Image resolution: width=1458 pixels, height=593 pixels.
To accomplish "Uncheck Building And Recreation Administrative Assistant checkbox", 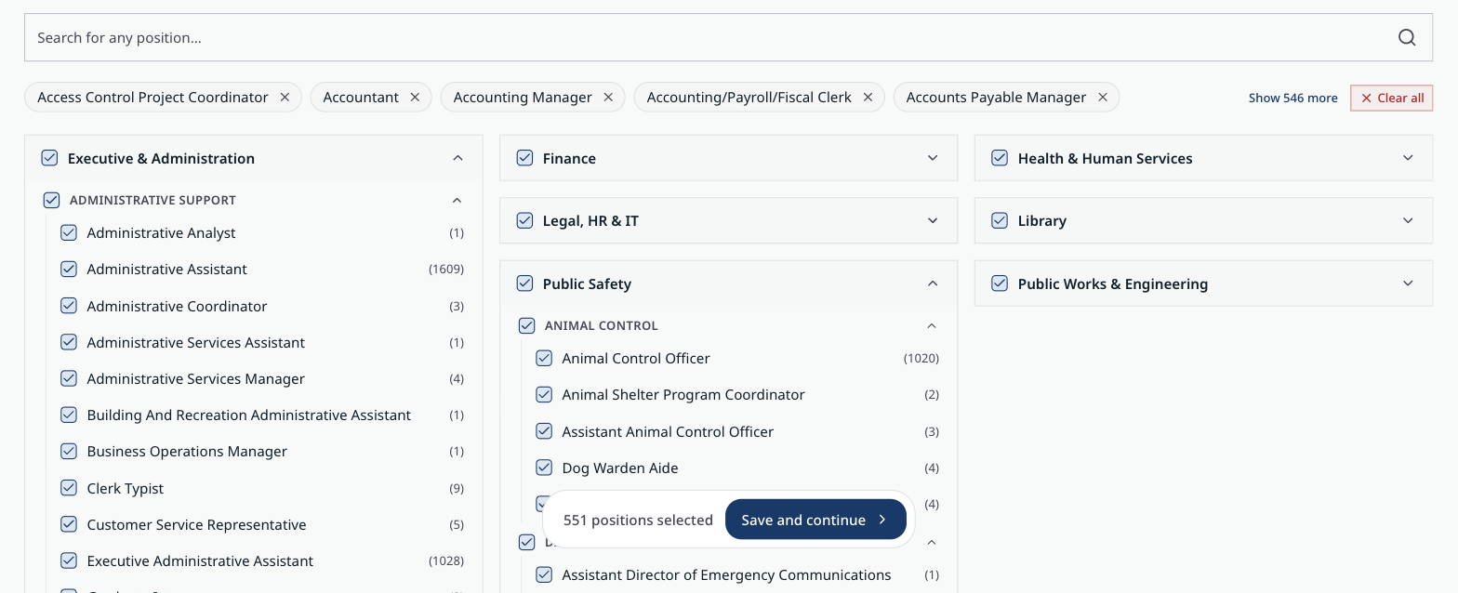I will coord(69,415).
